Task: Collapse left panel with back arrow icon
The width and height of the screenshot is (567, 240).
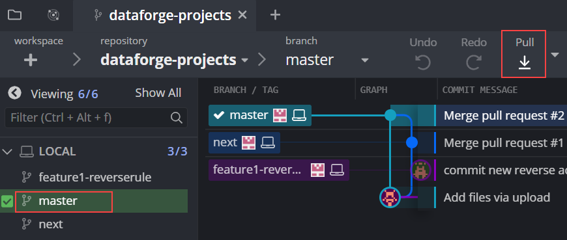Action: coord(14,93)
